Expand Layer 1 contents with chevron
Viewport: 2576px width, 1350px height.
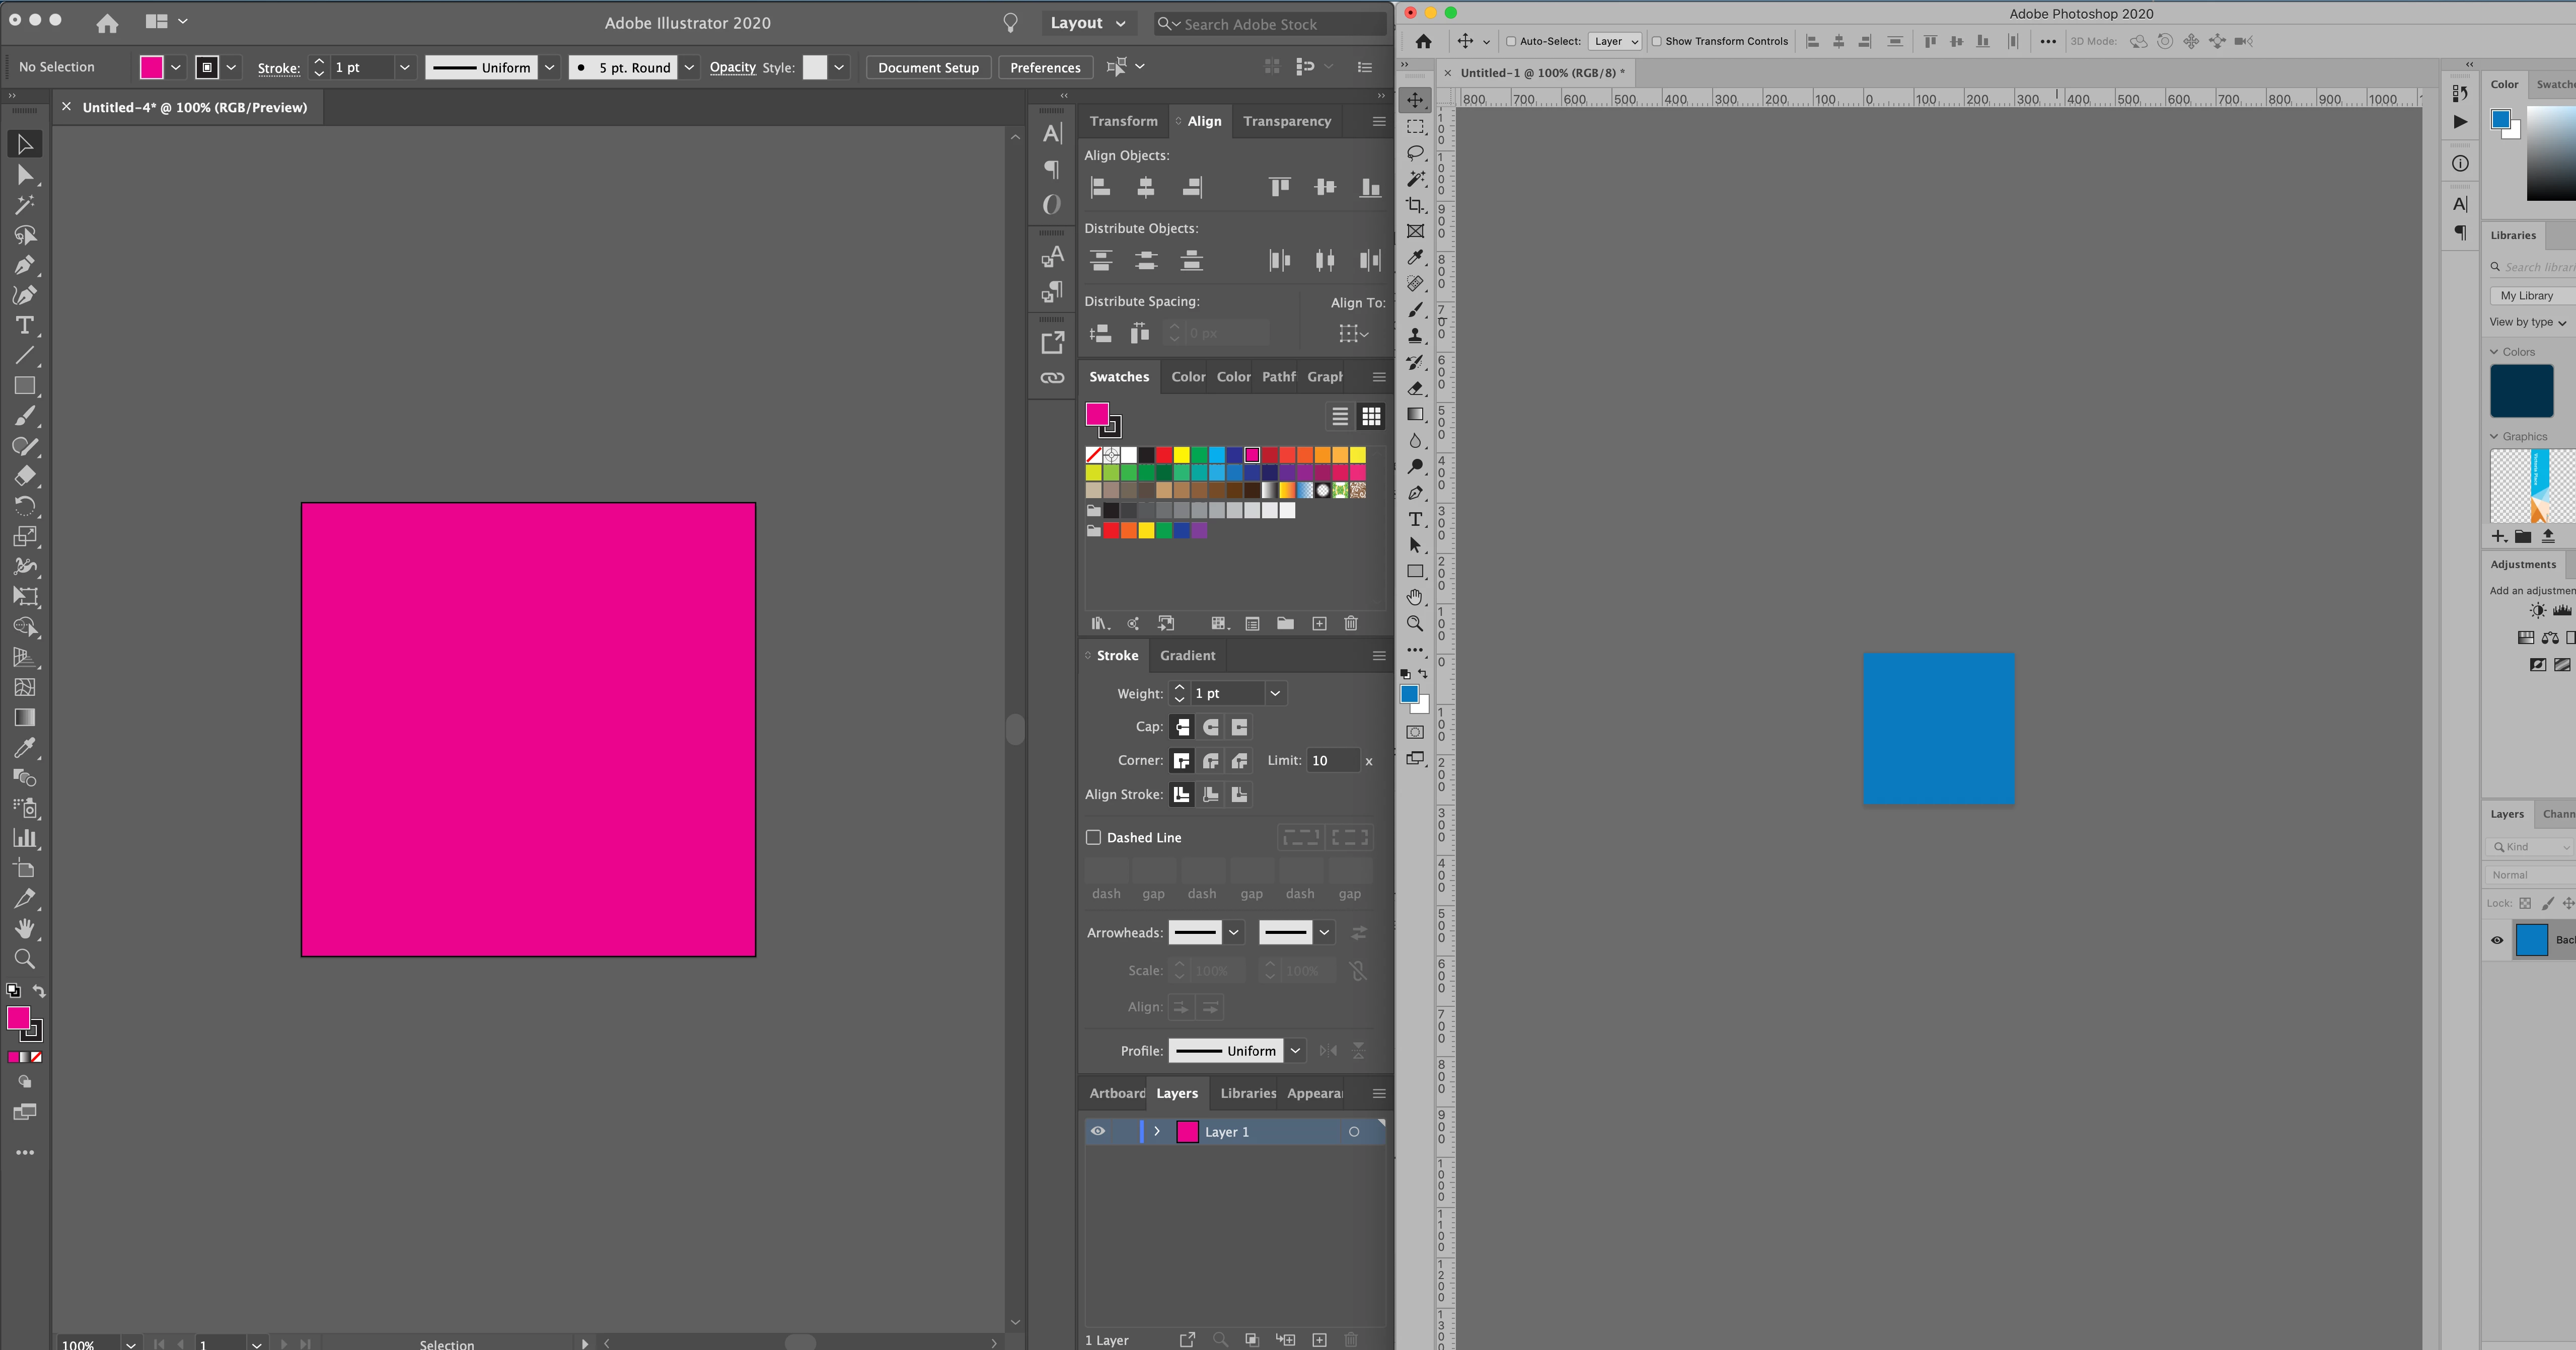point(1157,1131)
